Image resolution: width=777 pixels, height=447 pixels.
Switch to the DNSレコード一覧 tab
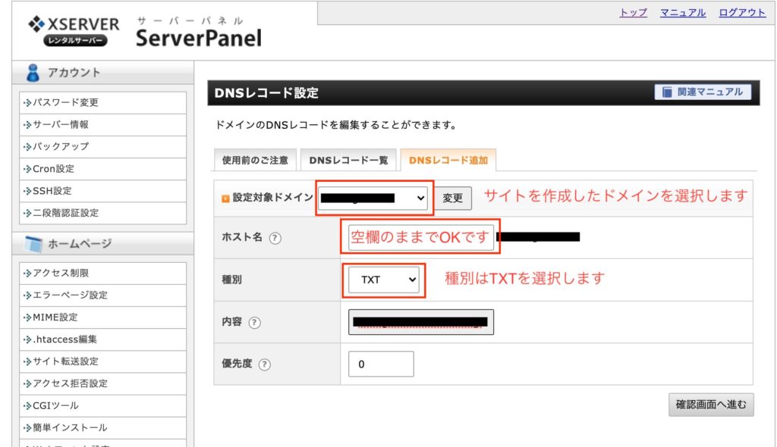pyautogui.click(x=348, y=161)
